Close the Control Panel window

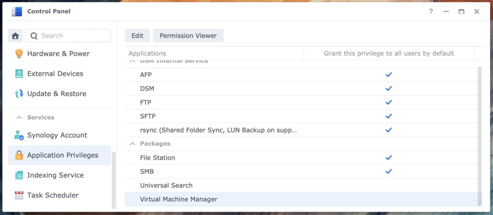(477, 12)
